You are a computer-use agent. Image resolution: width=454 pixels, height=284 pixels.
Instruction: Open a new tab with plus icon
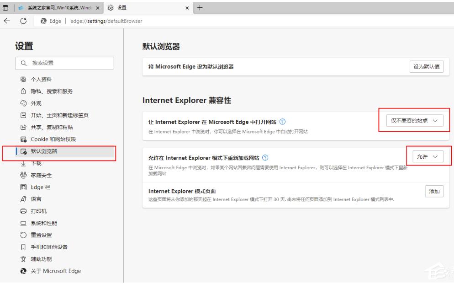click(200, 8)
